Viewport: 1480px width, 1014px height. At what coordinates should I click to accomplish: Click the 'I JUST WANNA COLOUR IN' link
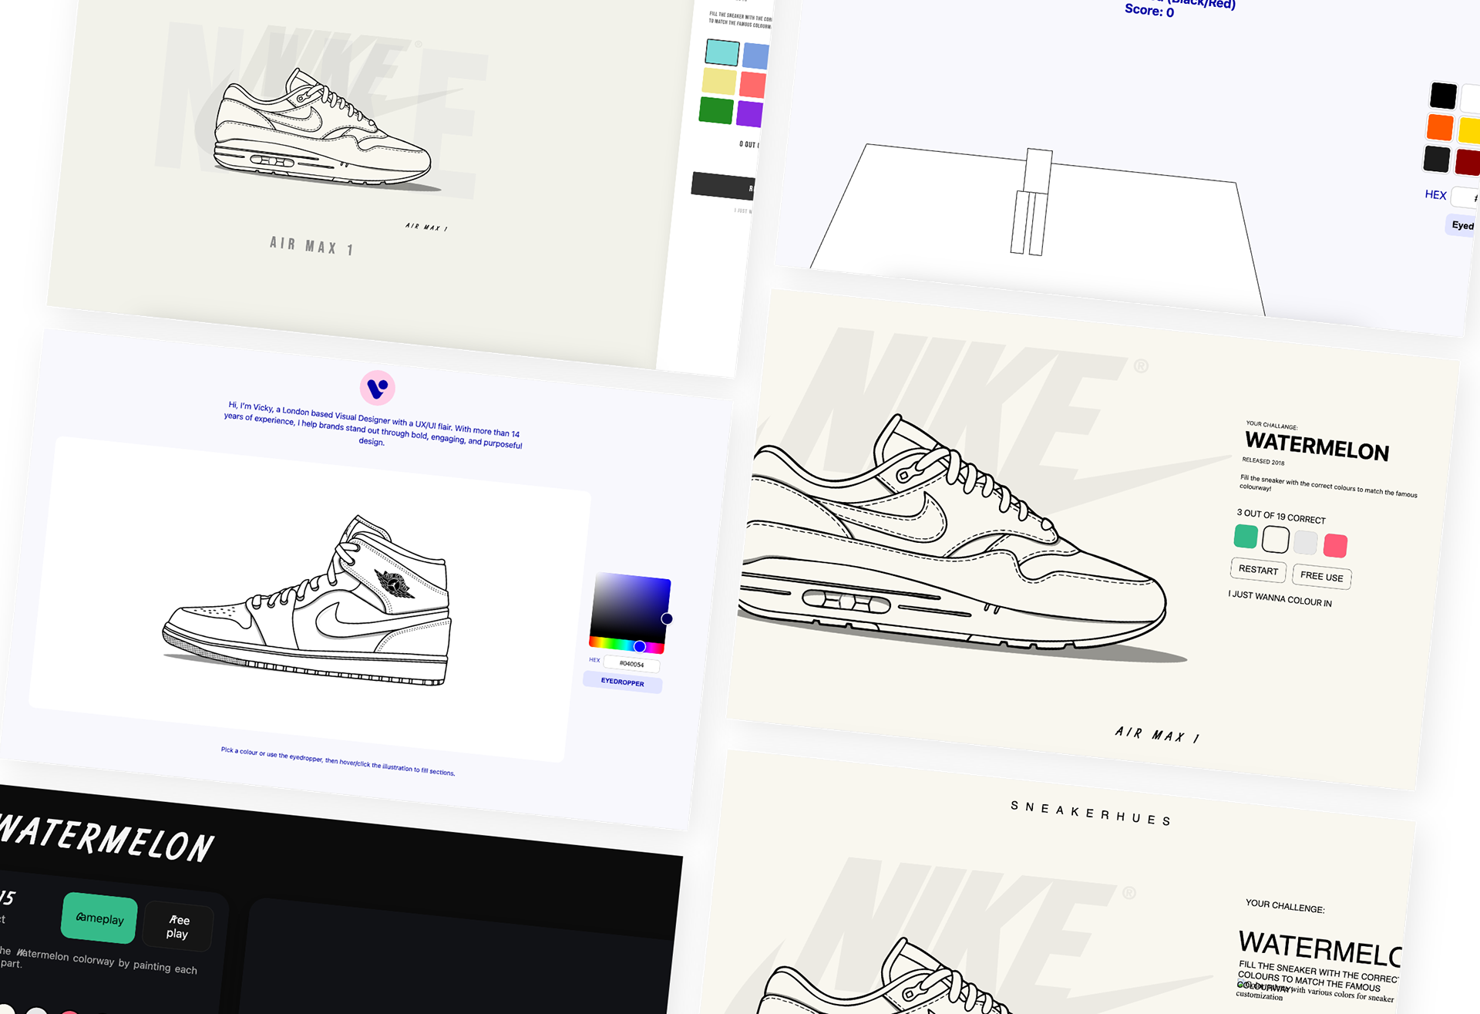(1280, 598)
